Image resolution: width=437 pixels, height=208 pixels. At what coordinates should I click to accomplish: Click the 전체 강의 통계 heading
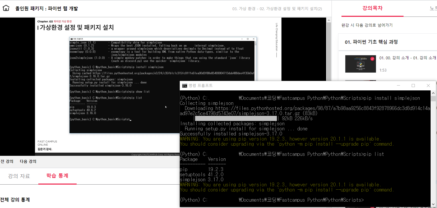[15, 200]
